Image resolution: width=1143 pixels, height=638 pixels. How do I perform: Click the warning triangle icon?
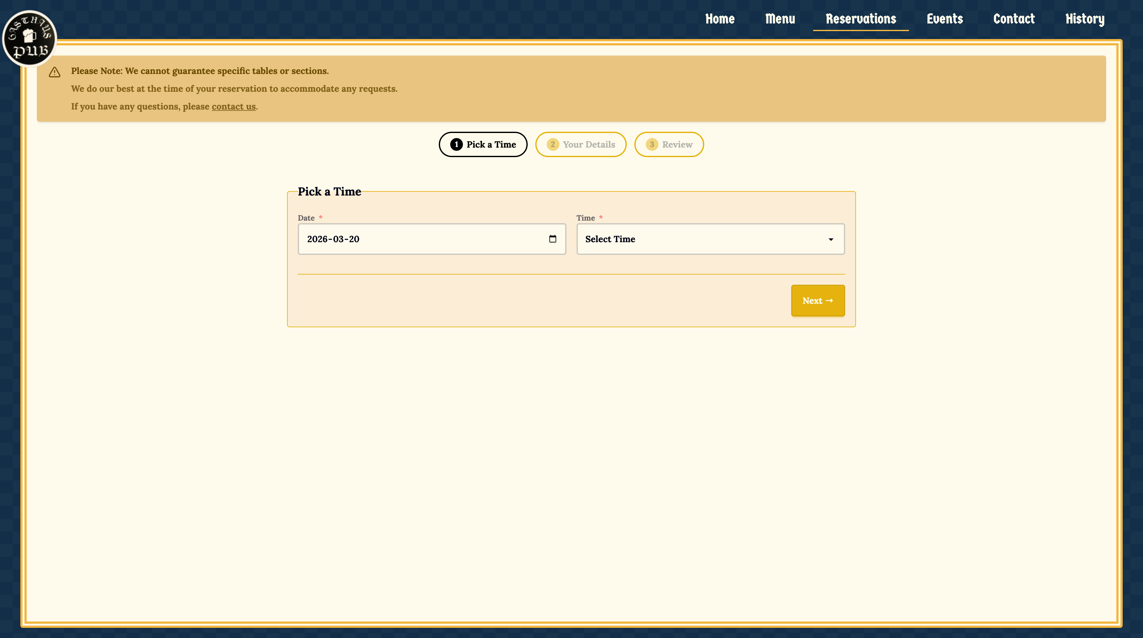click(x=54, y=72)
